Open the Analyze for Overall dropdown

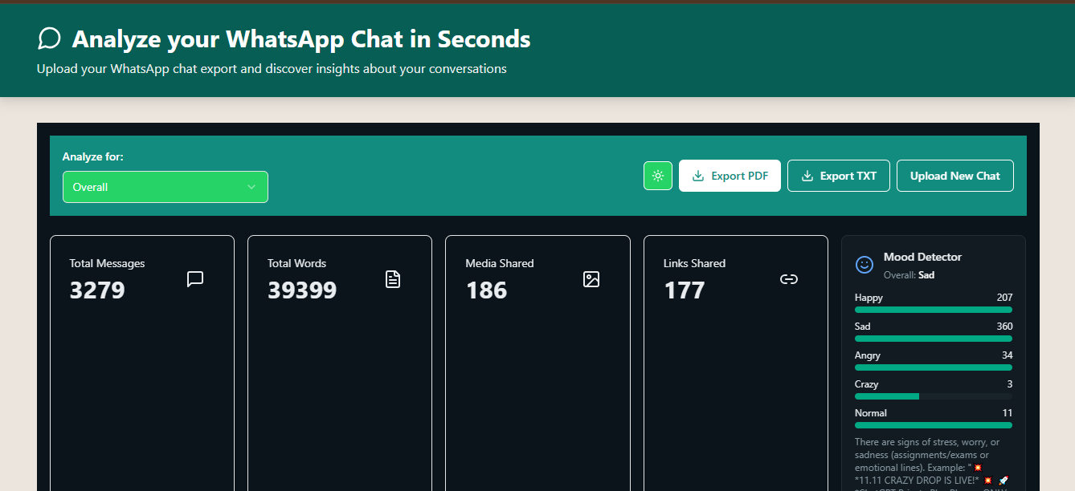(x=166, y=187)
